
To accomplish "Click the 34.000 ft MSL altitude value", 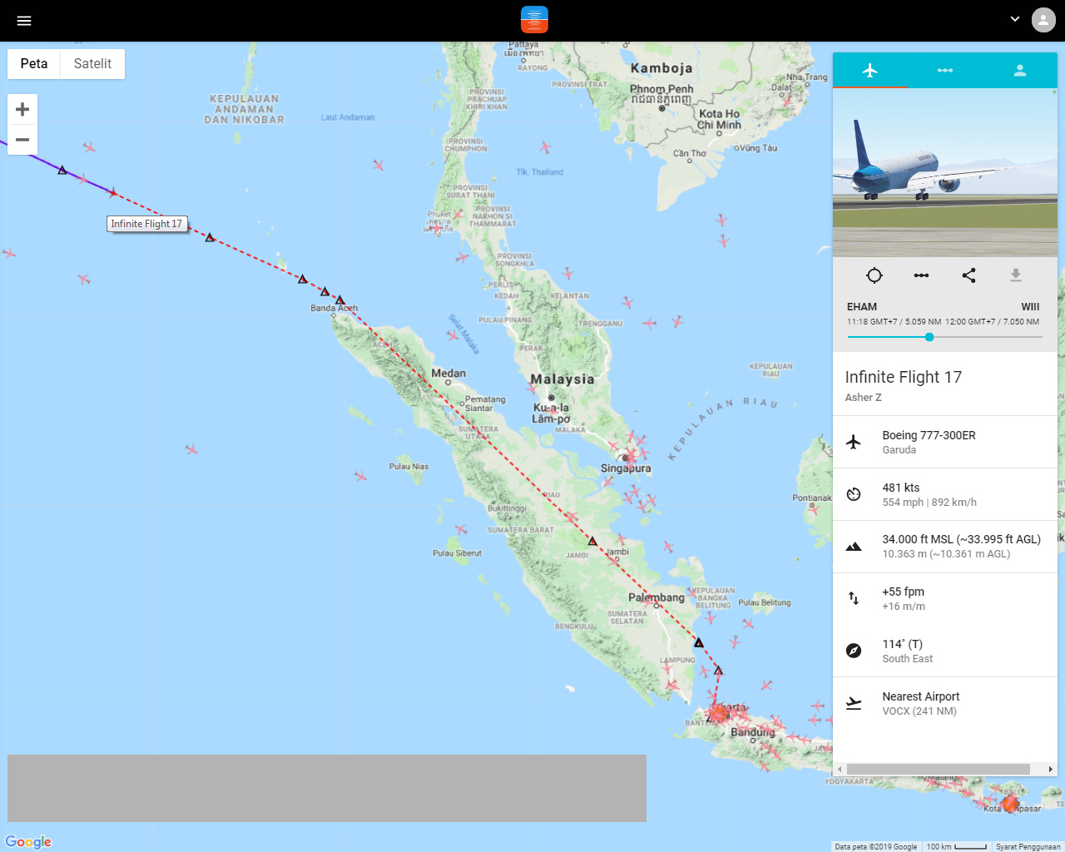I will 962,539.
